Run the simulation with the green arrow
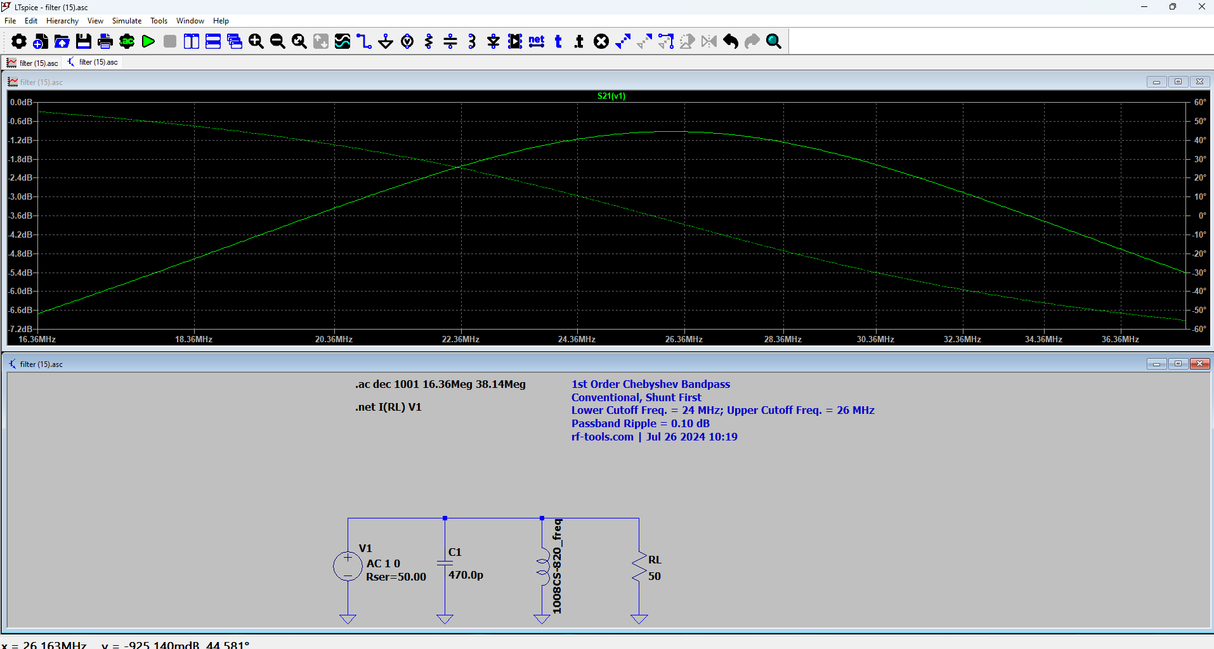Image resolution: width=1214 pixels, height=649 pixels. tap(148, 41)
